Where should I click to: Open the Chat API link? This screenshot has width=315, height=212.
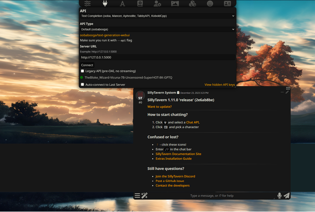coord(192,122)
